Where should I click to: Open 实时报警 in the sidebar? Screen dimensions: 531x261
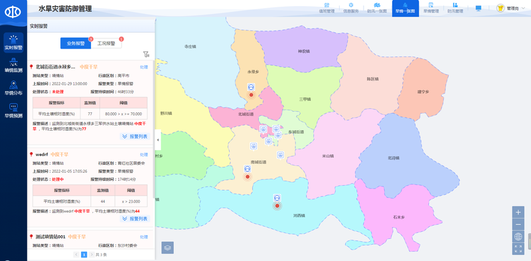(x=13, y=43)
